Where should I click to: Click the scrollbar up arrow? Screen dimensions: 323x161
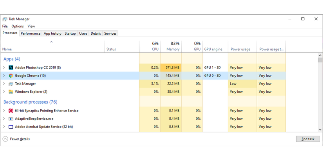(x=320, y=55)
